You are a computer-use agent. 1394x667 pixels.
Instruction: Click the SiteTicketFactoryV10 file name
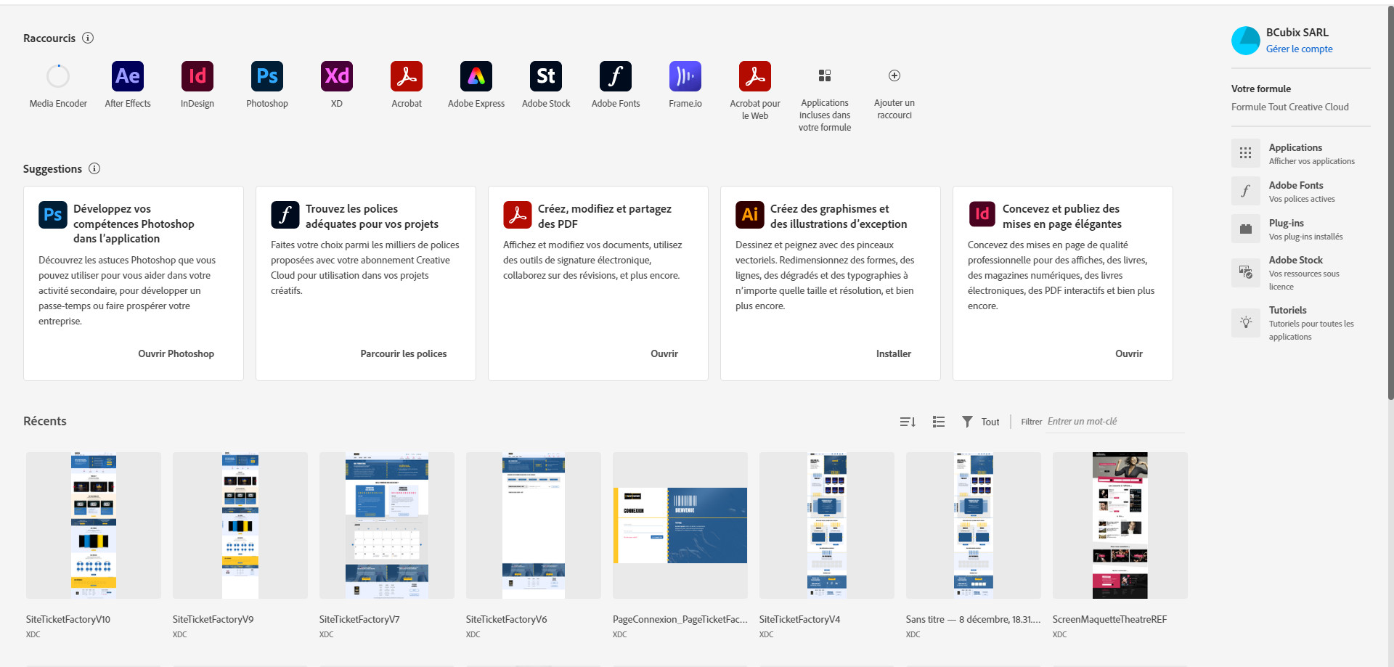(68, 619)
